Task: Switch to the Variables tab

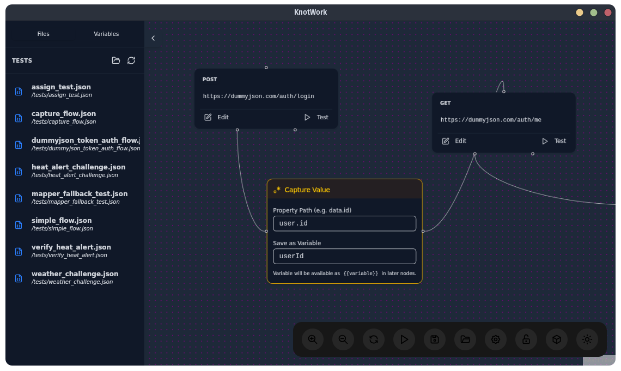Action: pos(106,33)
